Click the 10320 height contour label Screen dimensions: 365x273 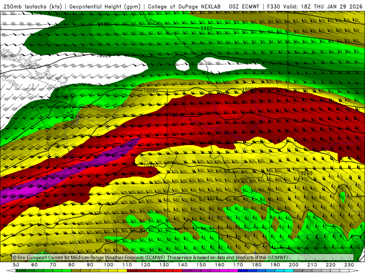pos(211,198)
